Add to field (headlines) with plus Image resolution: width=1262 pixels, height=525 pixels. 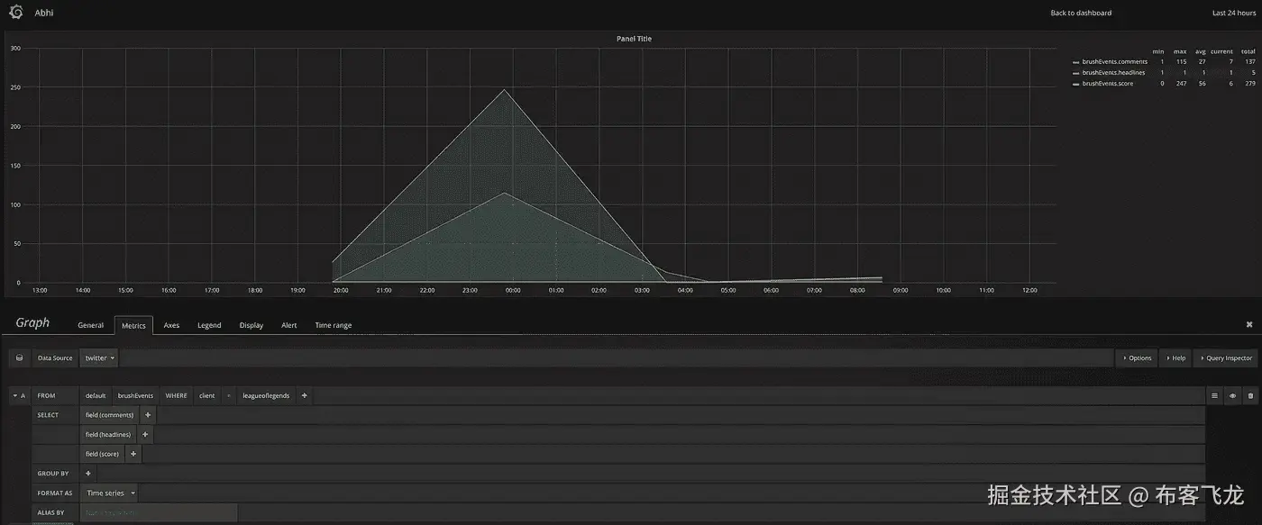coord(145,434)
